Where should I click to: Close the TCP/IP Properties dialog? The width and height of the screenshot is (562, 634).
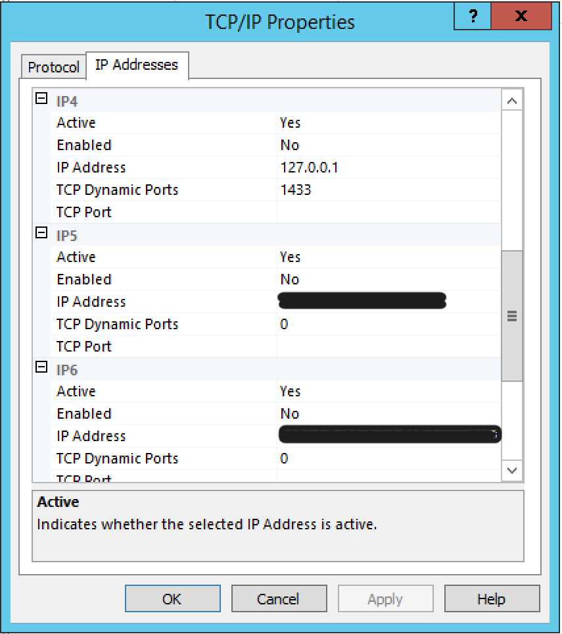tap(521, 16)
